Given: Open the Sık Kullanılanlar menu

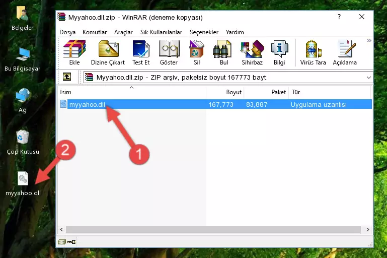Looking at the screenshot, I should click(x=161, y=32).
